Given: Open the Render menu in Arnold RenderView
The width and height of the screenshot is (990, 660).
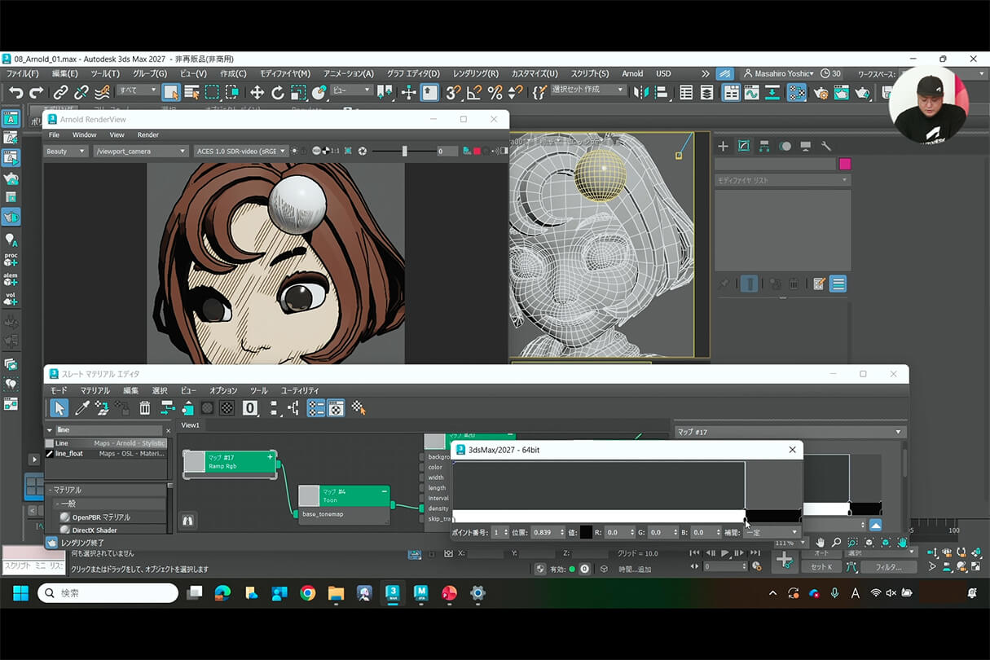Looking at the screenshot, I should click(147, 134).
